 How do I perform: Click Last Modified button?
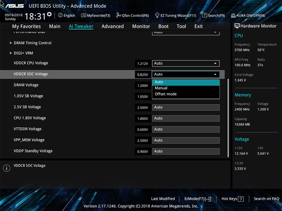(x=163, y=198)
